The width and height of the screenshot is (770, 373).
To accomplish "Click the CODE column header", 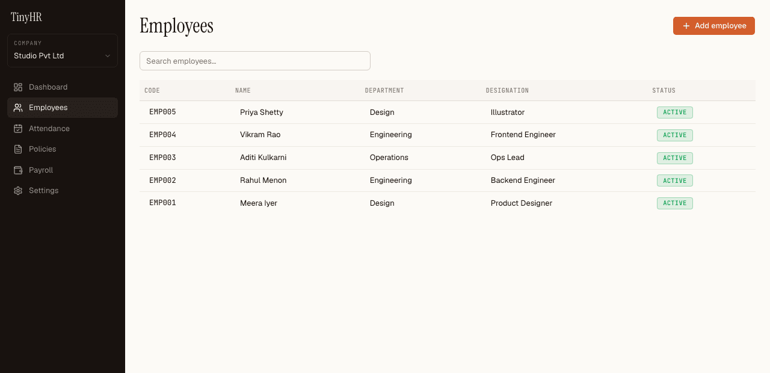I will pyautogui.click(x=152, y=91).
